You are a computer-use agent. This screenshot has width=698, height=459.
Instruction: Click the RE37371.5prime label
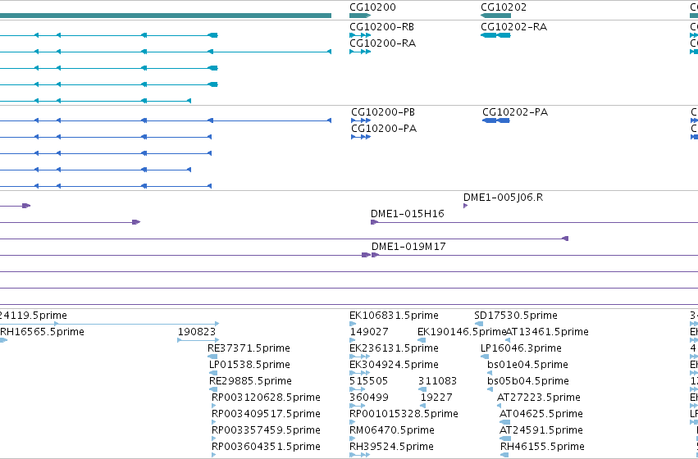[x=249, y=348]
